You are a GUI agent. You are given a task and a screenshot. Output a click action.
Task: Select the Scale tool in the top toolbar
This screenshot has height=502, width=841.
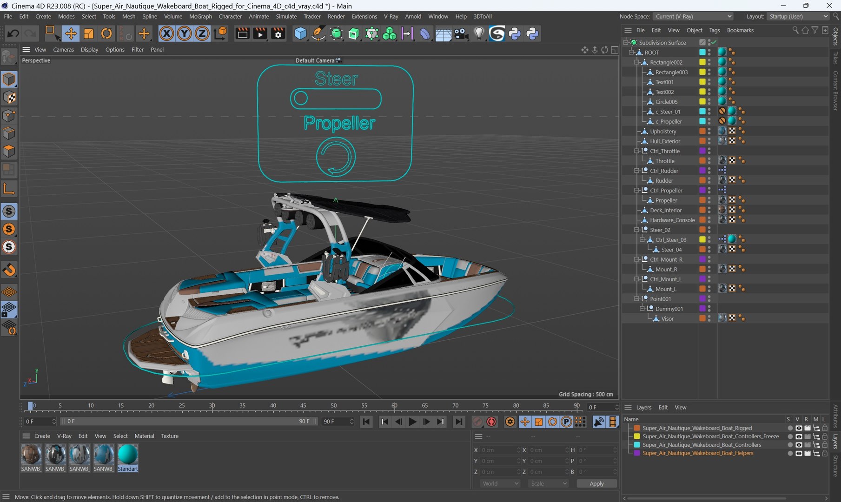pos(88,33)
